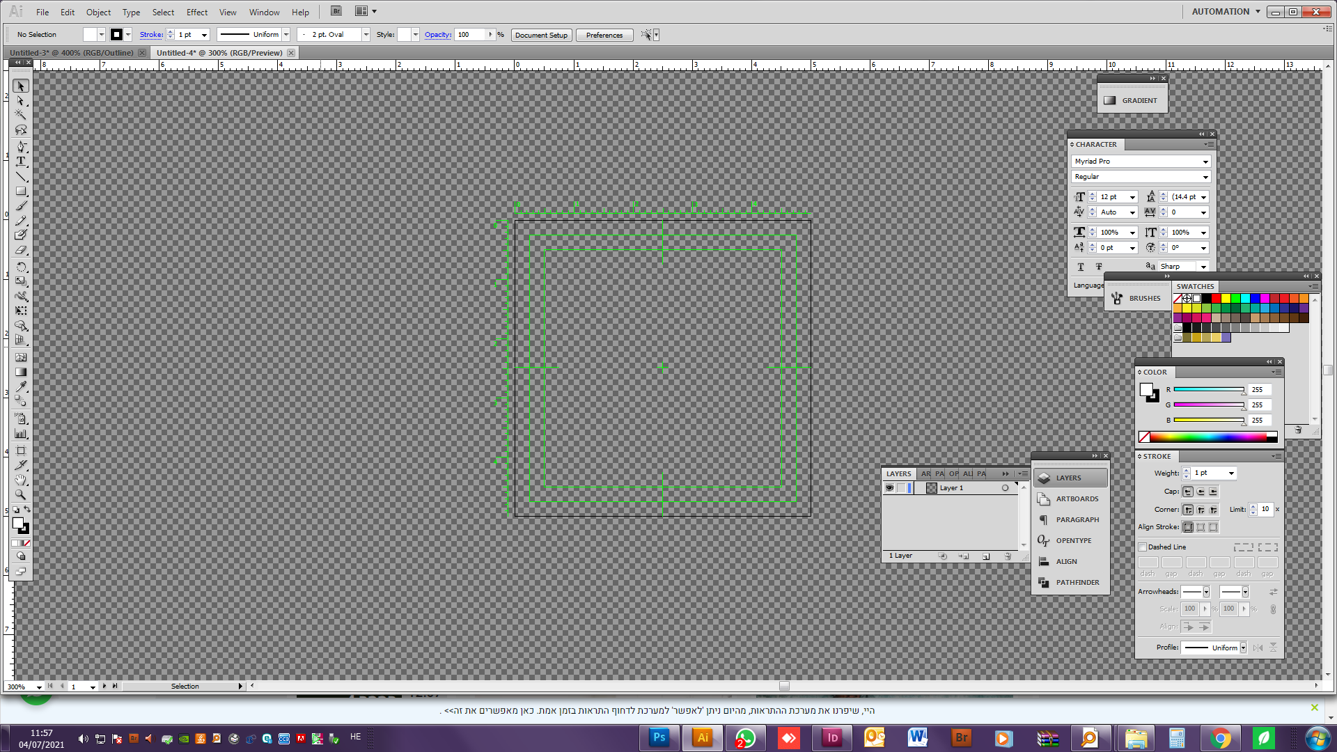The height and width of the screenshot is (752, 1337).
Task: Toggle the Layer 1 target circle
Action: pyautogui.click(x=1005, y=488)
